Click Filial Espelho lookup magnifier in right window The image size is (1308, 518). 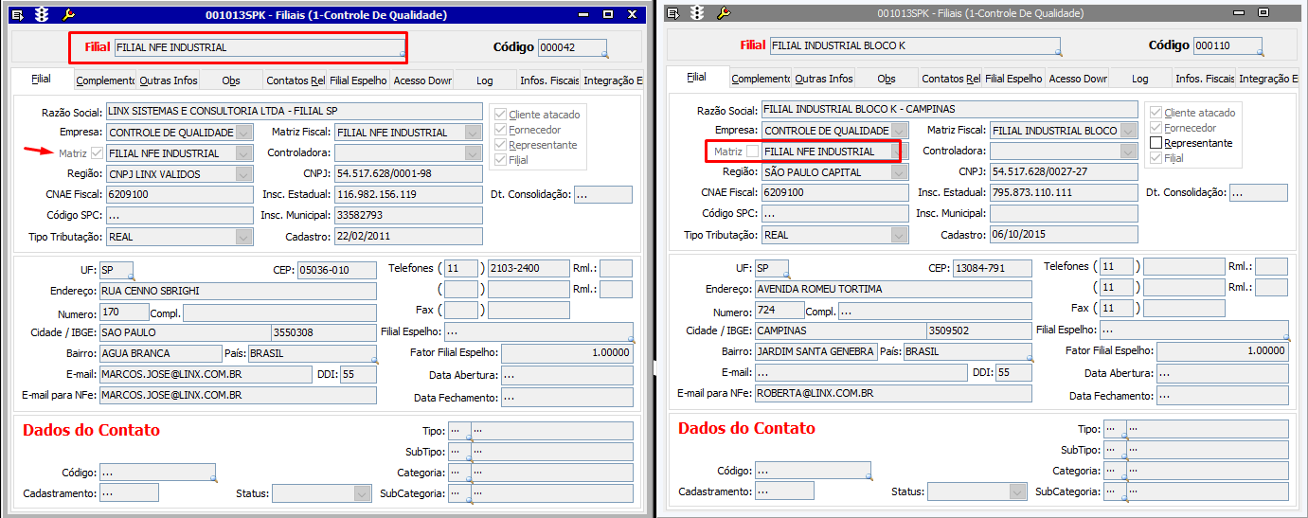[x=1285, y=337]
